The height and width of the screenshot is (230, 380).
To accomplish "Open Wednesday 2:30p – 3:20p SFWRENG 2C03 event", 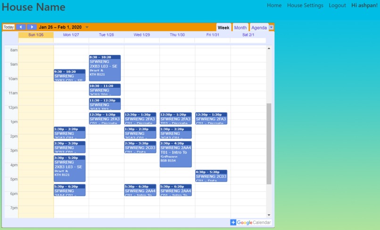I will point(140,147).
